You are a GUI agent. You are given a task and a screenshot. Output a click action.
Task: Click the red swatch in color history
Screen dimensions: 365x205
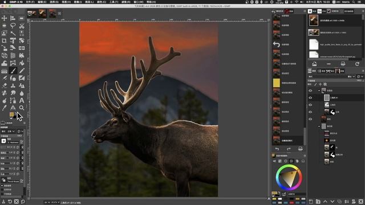click(291, 203)
